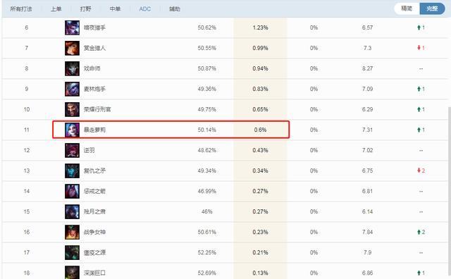Screen dimensions: 451x279
Task: Click the 49.36% win rate value
Action: tap(206, 89)
